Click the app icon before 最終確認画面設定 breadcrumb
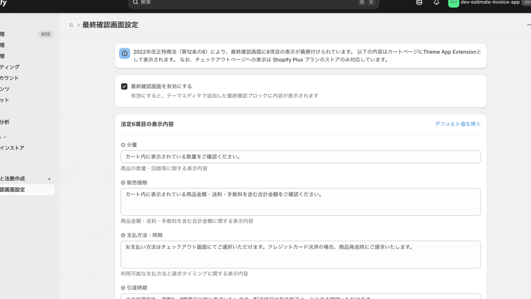The image size is (531, 299). [71, 25]
